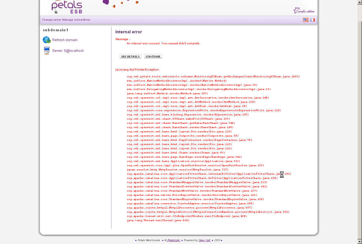
Task: Open the Manage connections menu item
Action: (x=76, y=20)
